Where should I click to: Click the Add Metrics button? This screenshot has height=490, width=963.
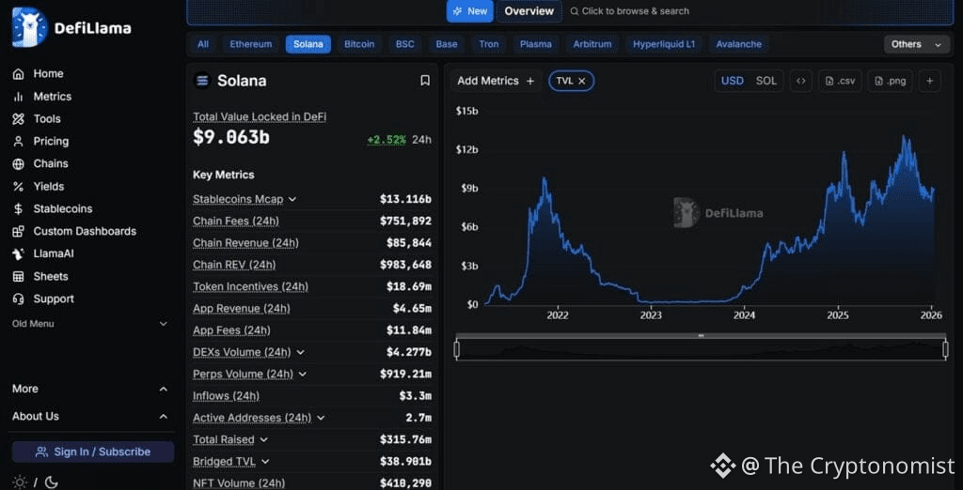point(496,81)
